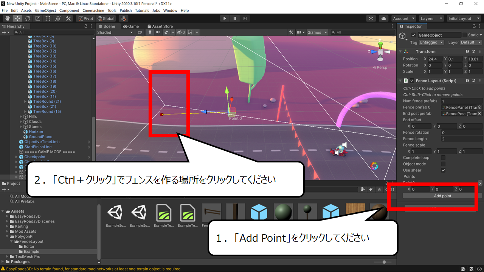Select the Scale tool
Image resolution: width=484 pixels, height=272 pixels.
(x=38, y=19)
